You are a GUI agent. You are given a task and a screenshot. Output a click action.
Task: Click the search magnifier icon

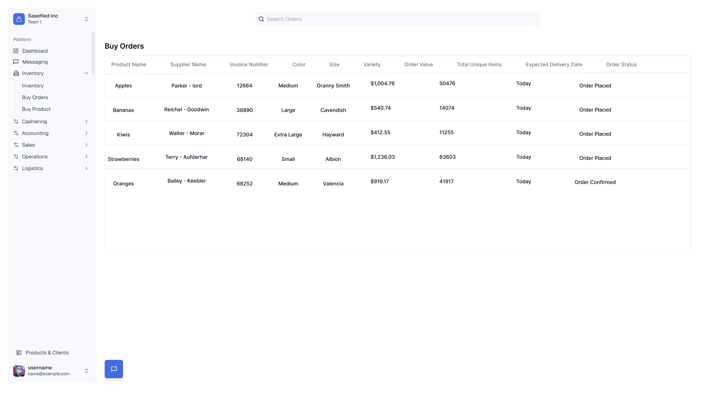[261, 19]
